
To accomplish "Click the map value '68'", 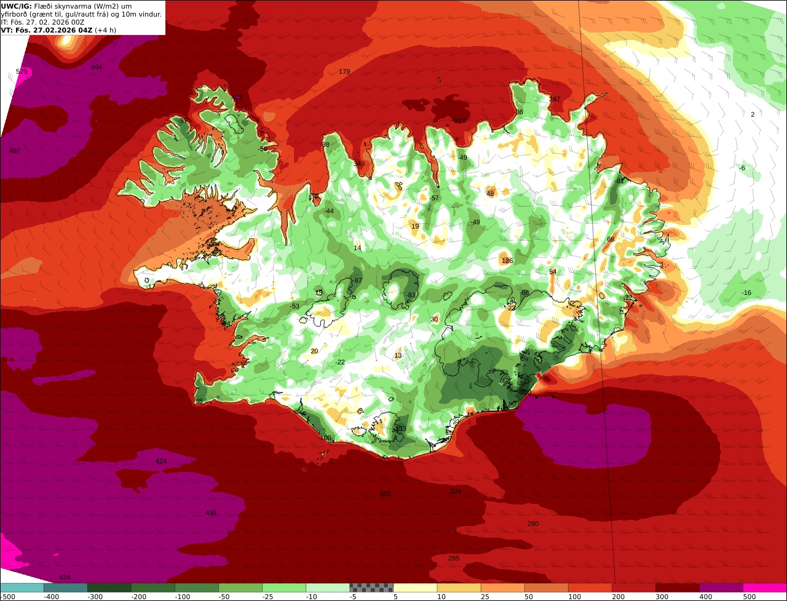I will coord(611,240).
